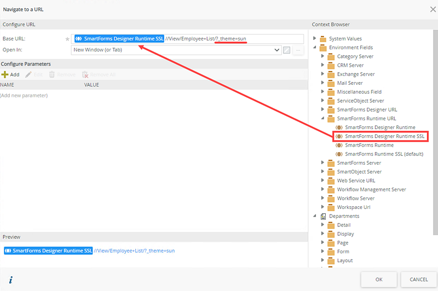Click the Form folder icon

tap(331, 252)
